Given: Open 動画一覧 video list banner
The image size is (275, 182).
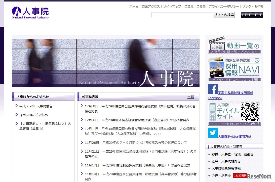Looking at the screenshot, I should (x=234, y=46).
